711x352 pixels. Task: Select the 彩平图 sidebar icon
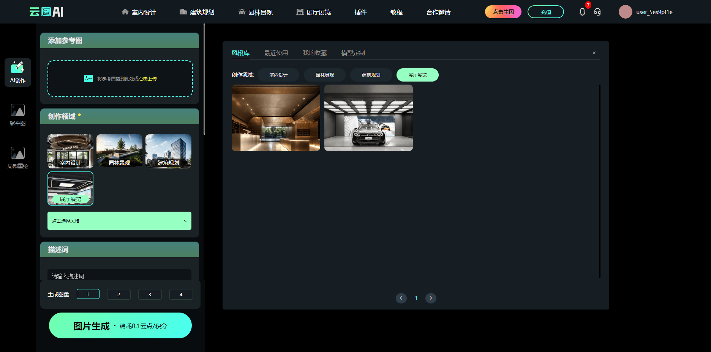pyautogui.click(x=18, y=115)
